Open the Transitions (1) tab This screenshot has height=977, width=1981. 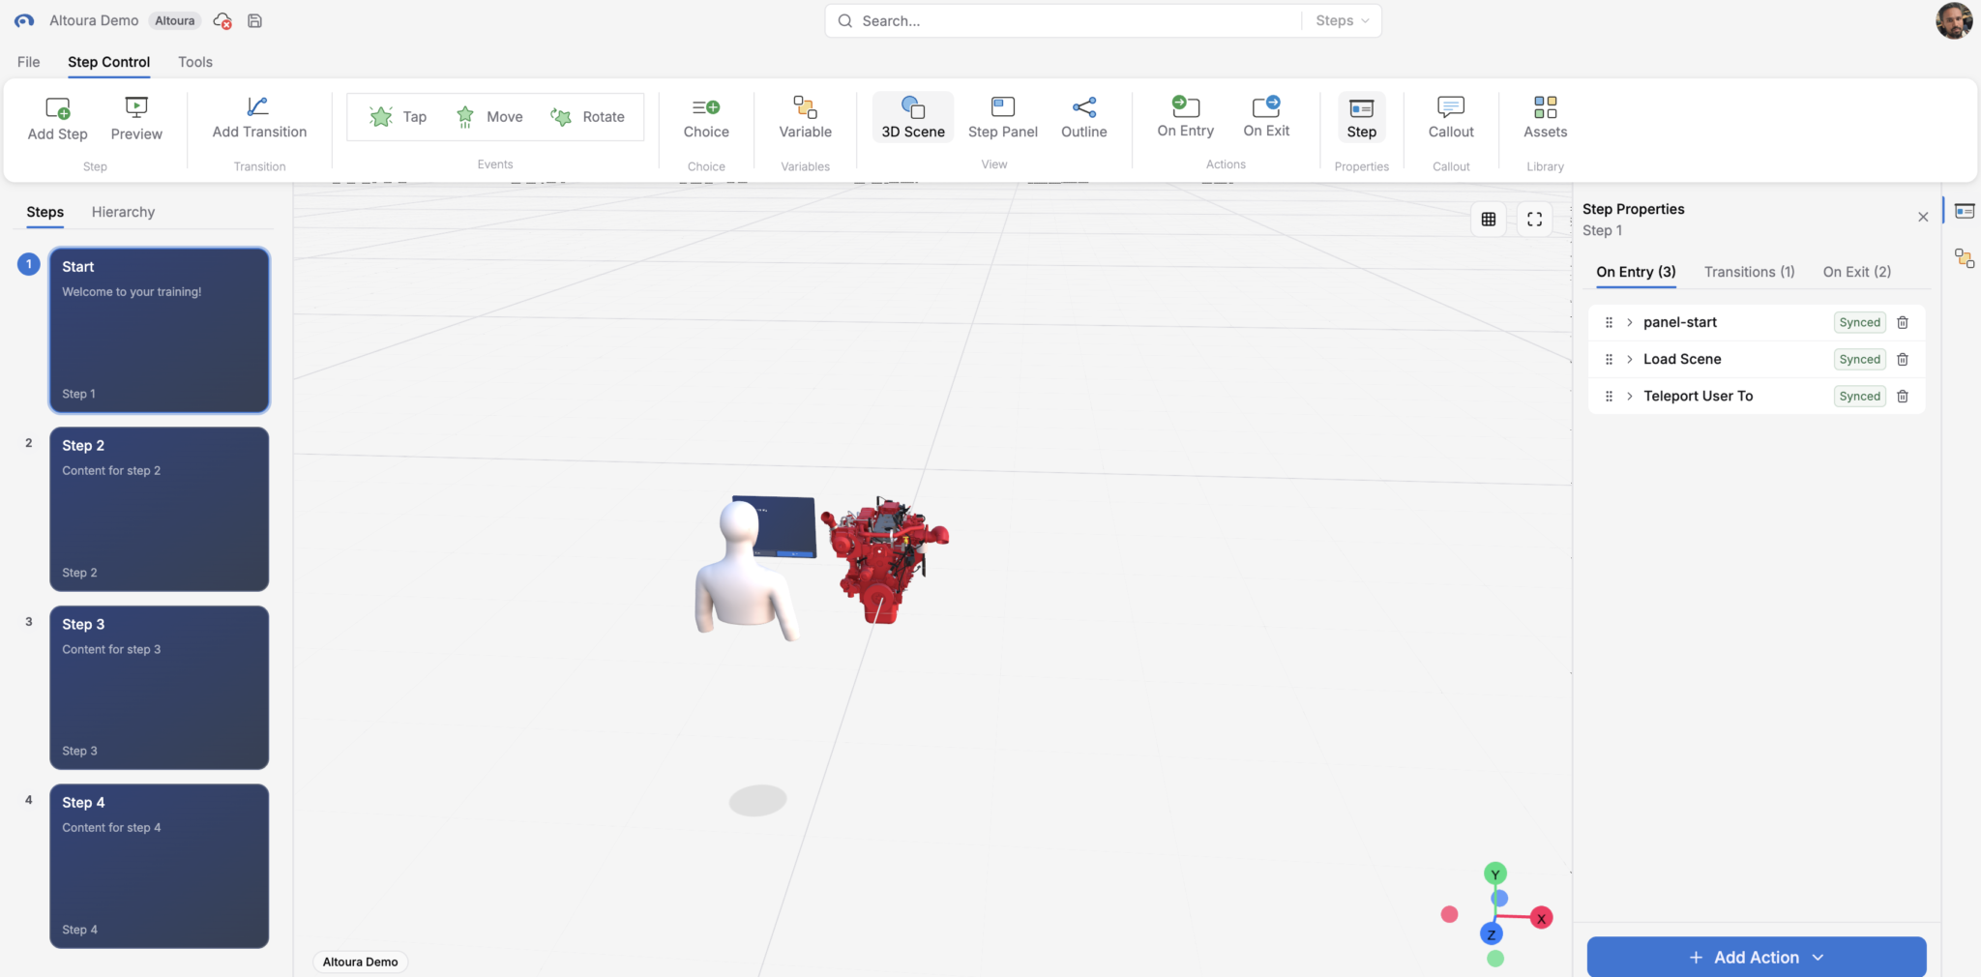pos(1749,272)
